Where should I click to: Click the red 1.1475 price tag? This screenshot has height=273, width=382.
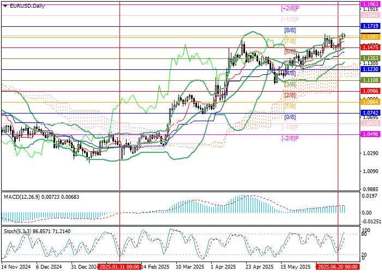tap(371, 48)
